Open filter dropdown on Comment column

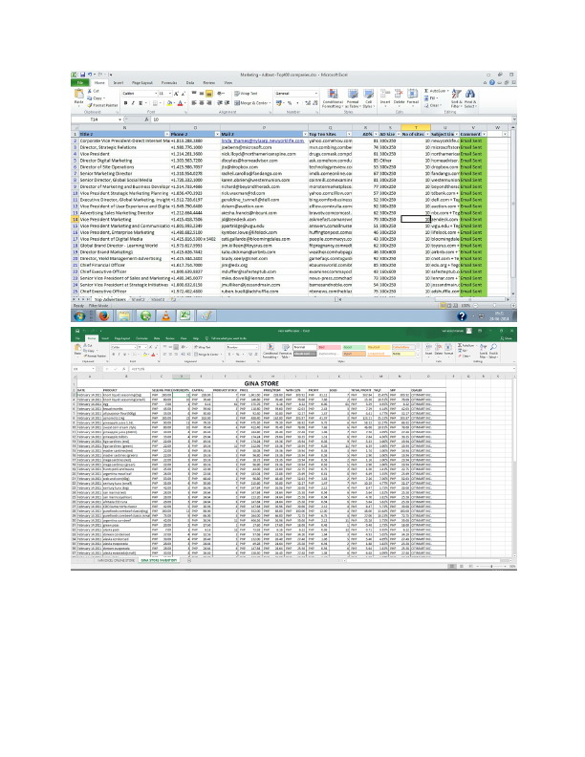click(x=484, y=134)
